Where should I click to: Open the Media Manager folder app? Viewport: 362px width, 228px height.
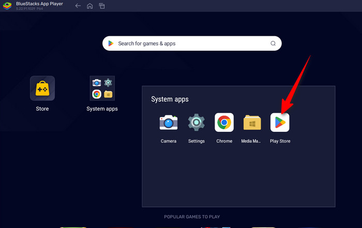(252, 123)
